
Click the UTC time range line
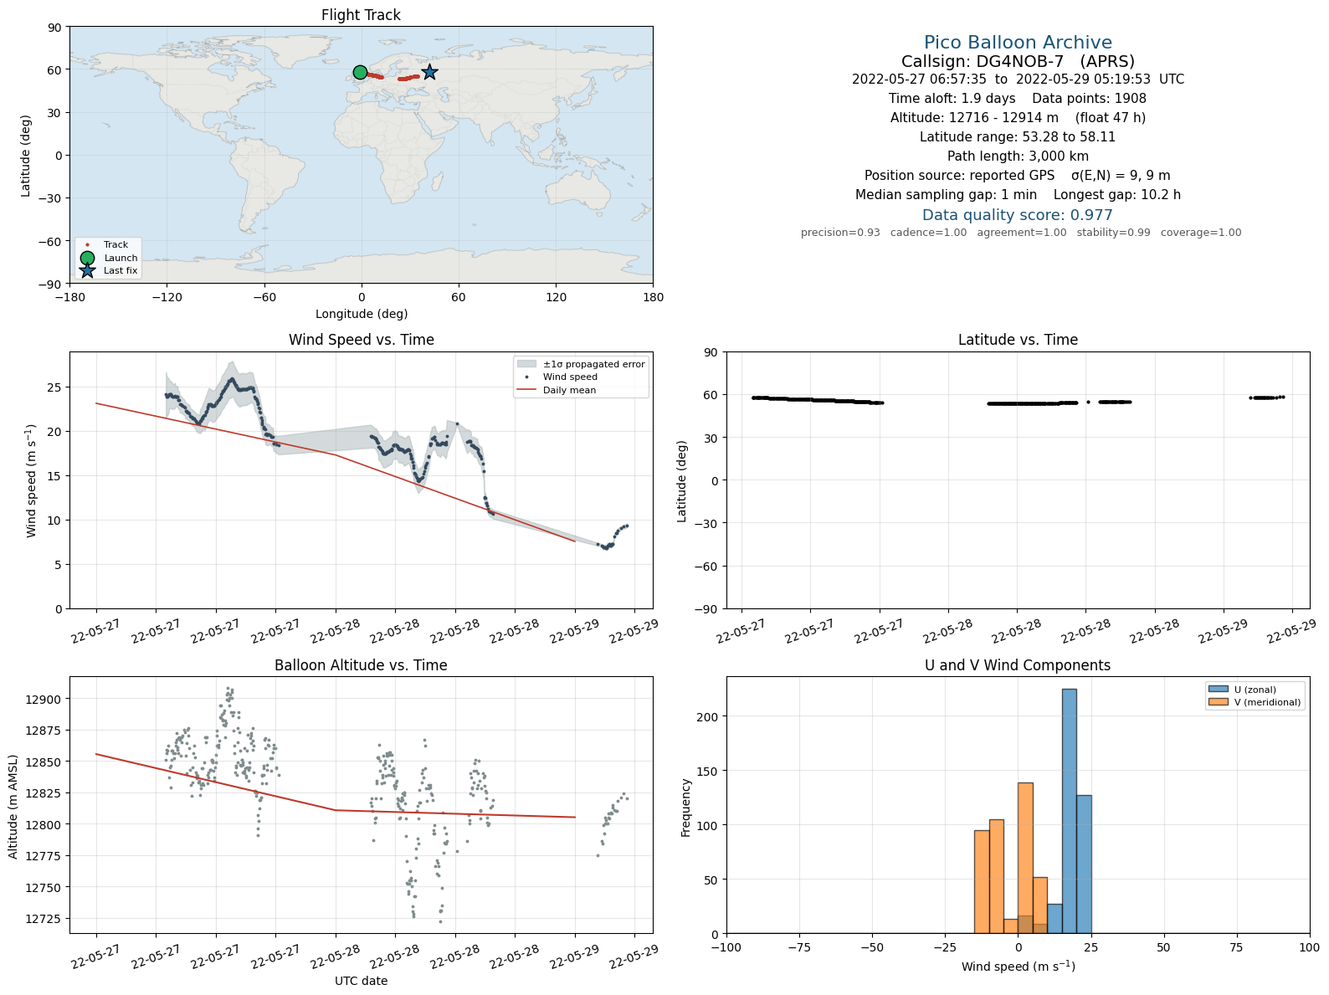(1018, 79)
